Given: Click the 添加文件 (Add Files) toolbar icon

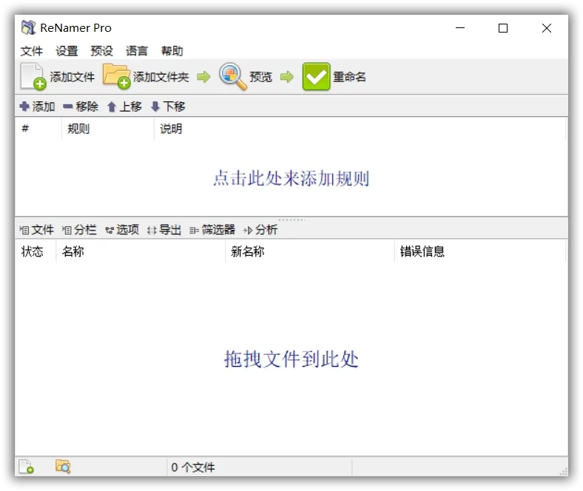Looking at the screenshot, I should pyautogui.click(x=33, y=77).
